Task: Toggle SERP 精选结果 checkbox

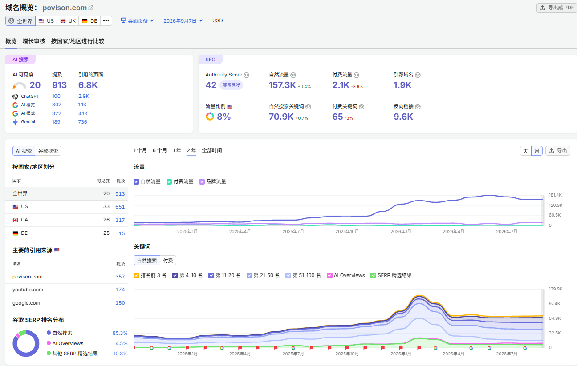Action: pos(373,275)
